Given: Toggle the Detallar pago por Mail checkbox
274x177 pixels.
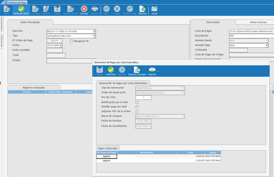Looking at the screenshot, I should pos(137,107).
